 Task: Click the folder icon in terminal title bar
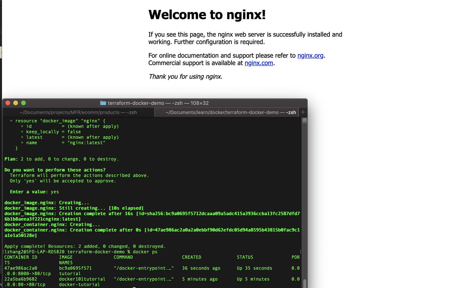103,103
